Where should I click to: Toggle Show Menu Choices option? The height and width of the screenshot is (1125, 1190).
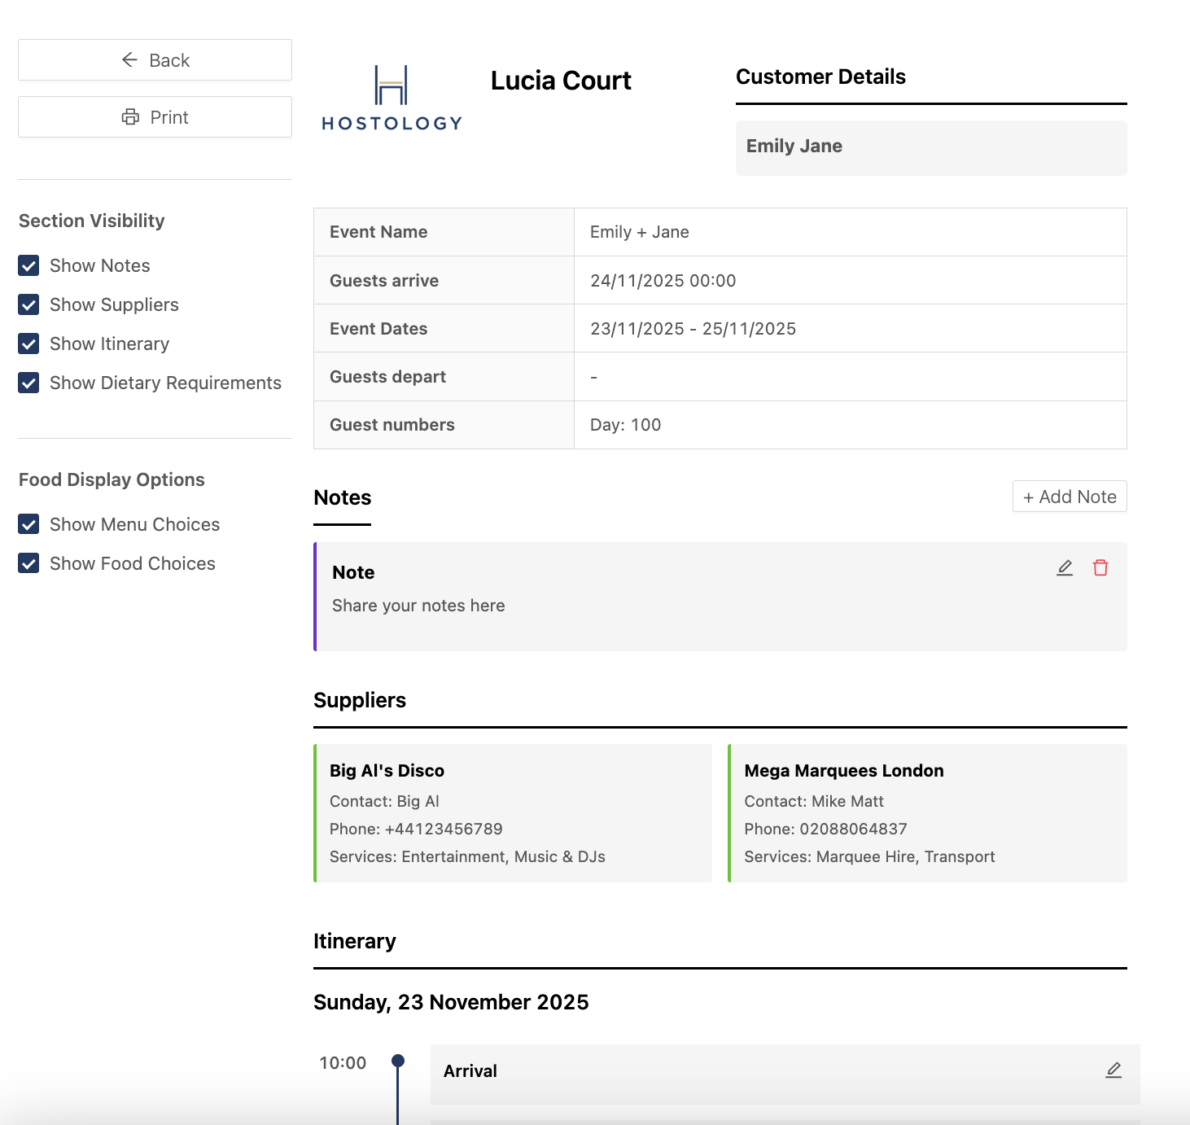pyautogui.click(x=29, y=524)
